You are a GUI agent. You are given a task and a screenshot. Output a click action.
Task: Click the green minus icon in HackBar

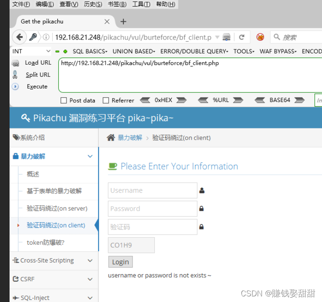[x=57, y=52]
